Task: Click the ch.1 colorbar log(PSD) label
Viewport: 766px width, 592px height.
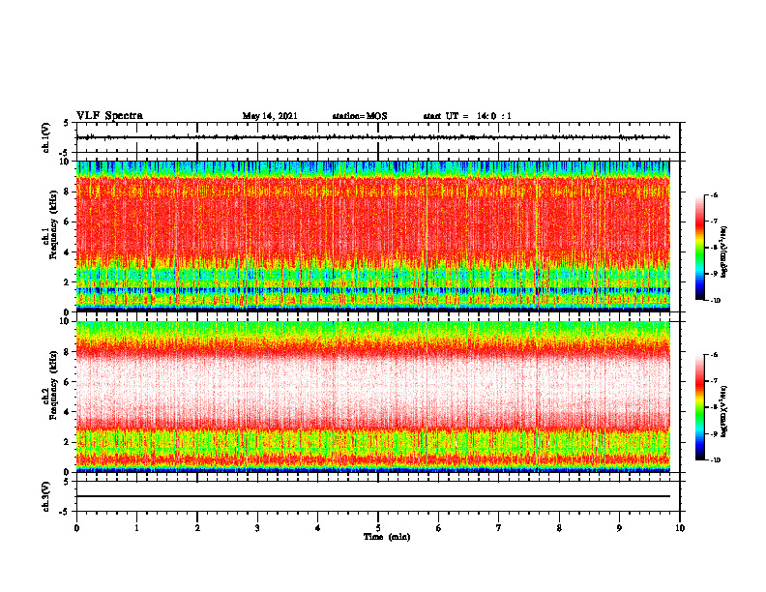Action: pyautogui.click(x=724, y=252)
